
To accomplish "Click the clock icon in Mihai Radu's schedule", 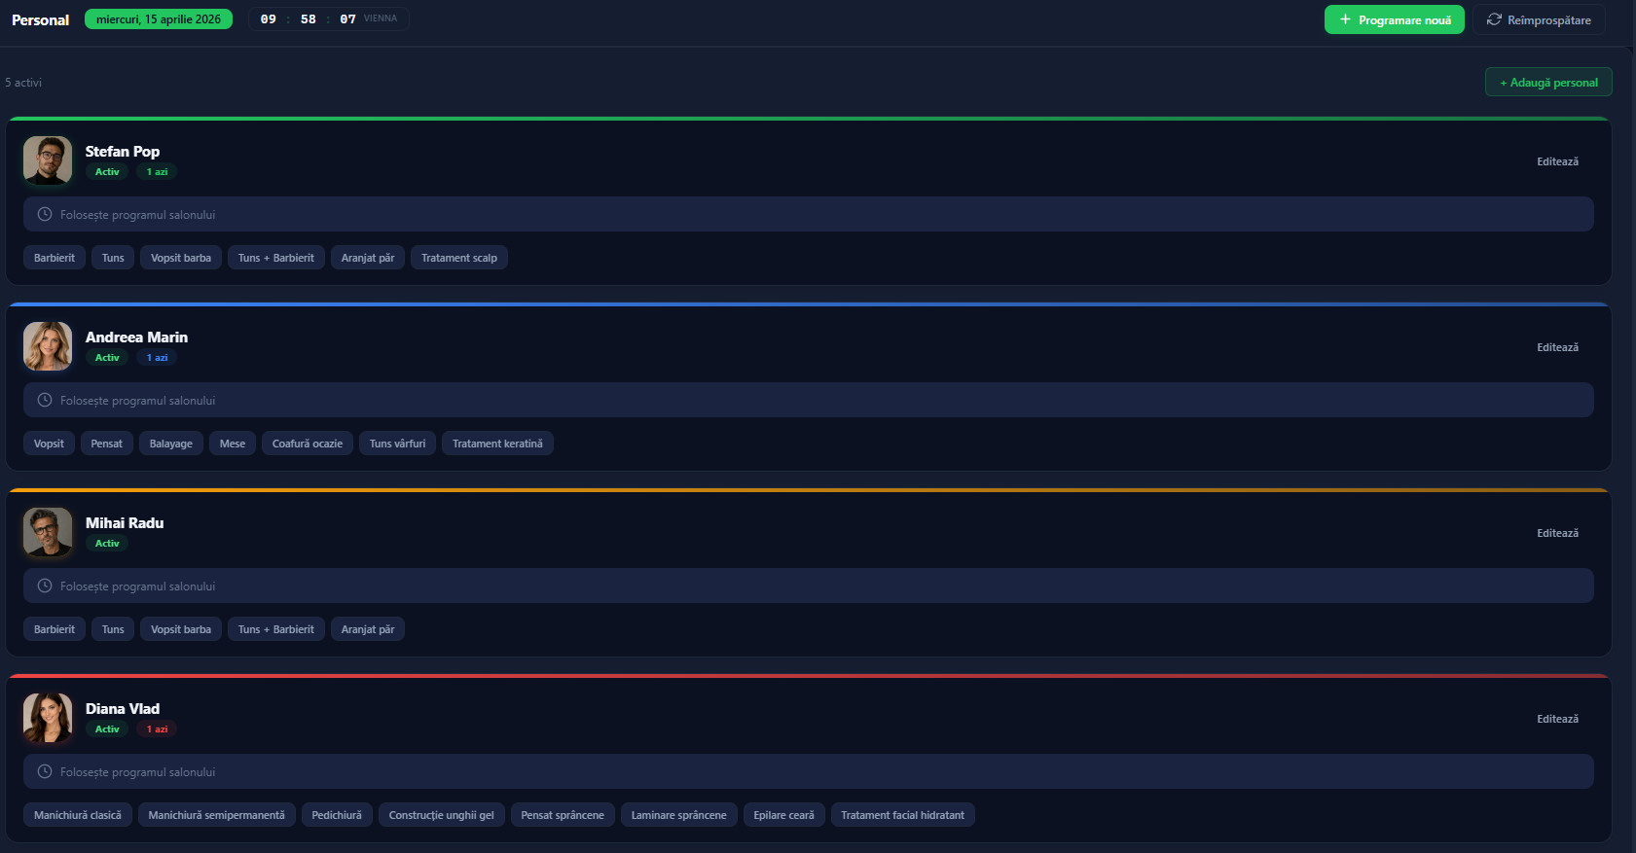I will coord(45,586).
